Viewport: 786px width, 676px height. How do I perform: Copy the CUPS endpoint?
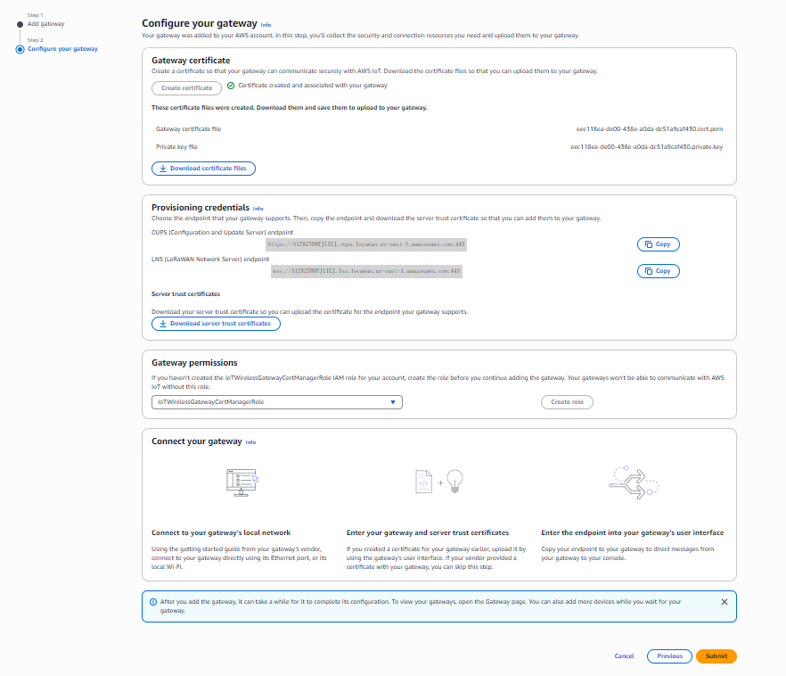tap(658, 244)
